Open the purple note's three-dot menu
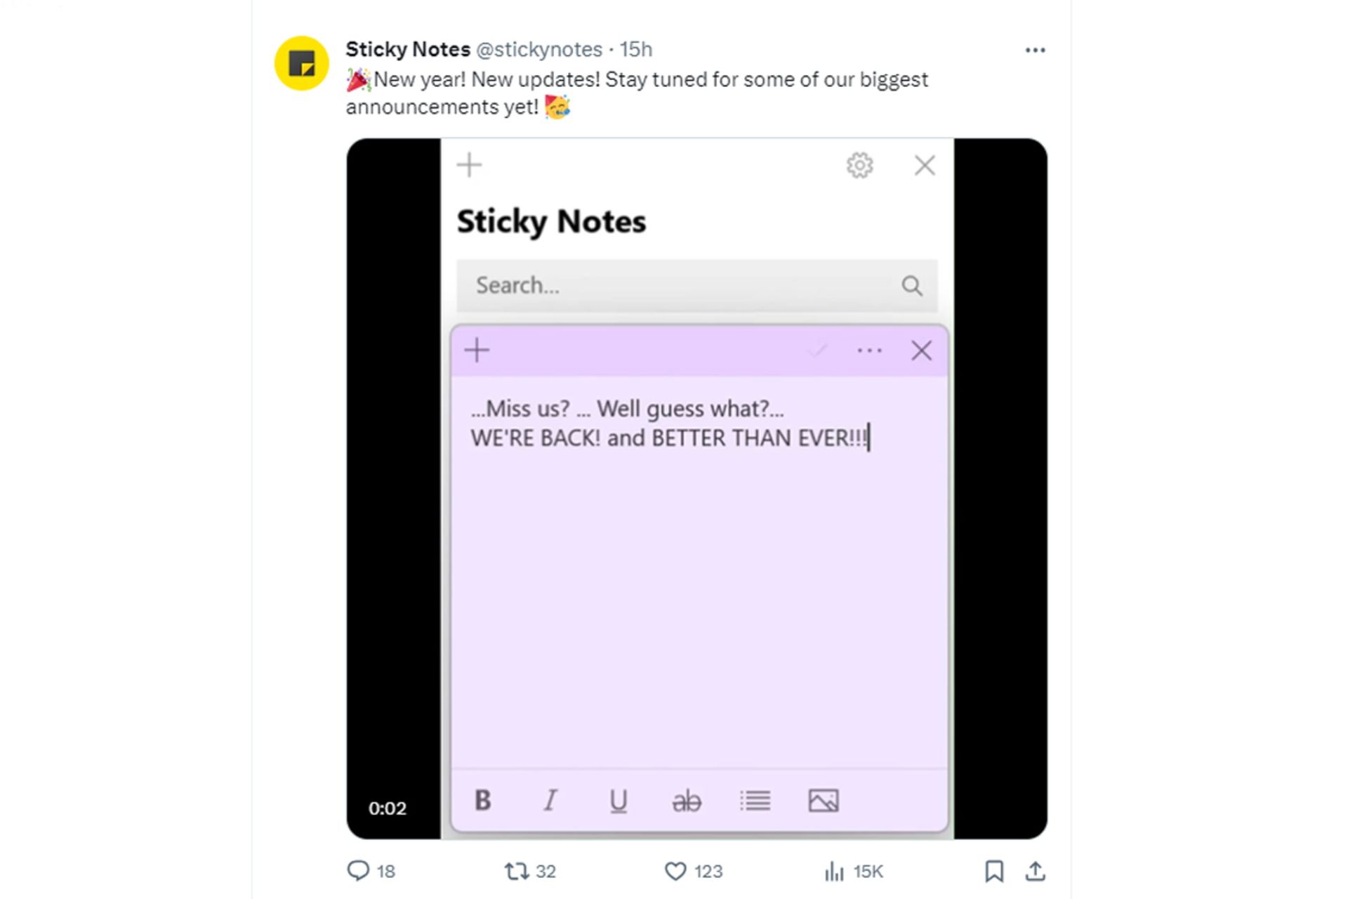Screen dimensions: 1348x899 tap(869, 350)
